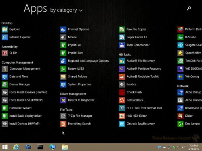This screenshot has width=202, height=151.
Task: Open the Seagate SeaTools icon
Action: tap(181, 45)
